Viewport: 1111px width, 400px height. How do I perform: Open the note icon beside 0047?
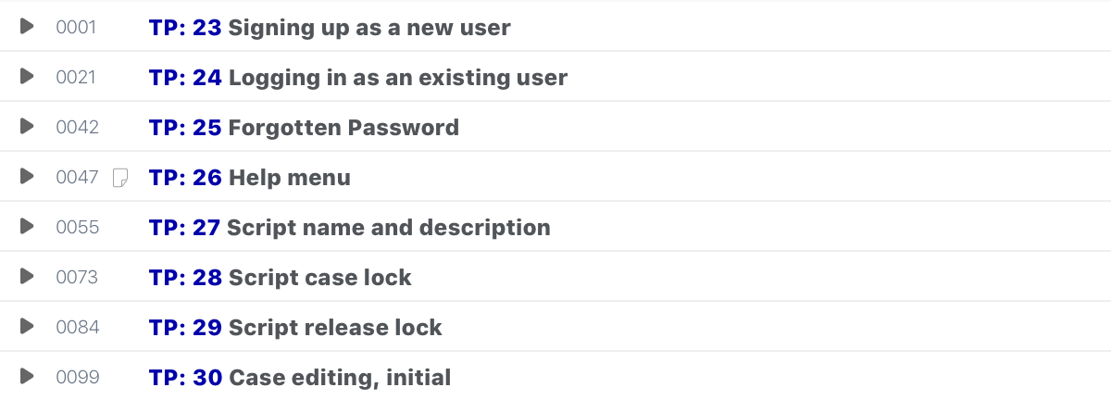coord(119,177)
